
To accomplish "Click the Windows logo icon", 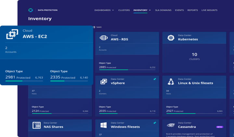I will tap(104, 125).
